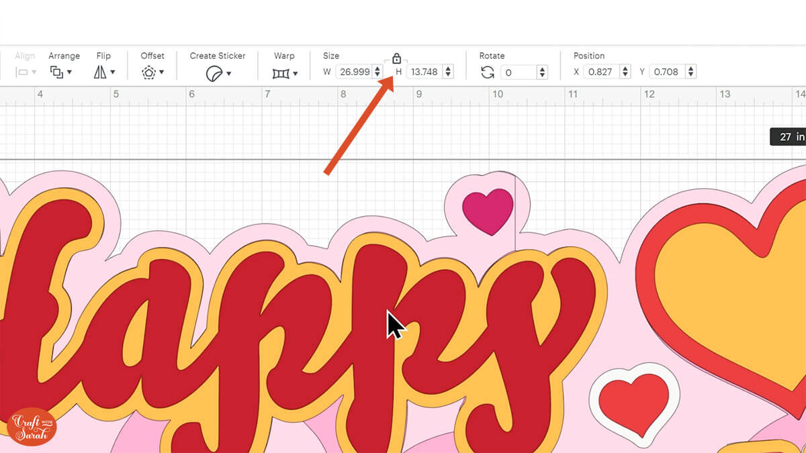Click the Arrange label in the toolbar
The height and width of the screenshot is (453, 806).
pyautogui.click(x=64, y=56)
